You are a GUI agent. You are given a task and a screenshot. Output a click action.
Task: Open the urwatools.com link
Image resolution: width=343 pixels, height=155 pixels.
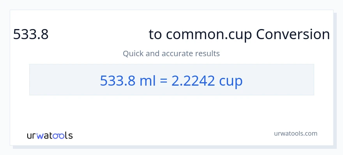(x=295, y=133)
